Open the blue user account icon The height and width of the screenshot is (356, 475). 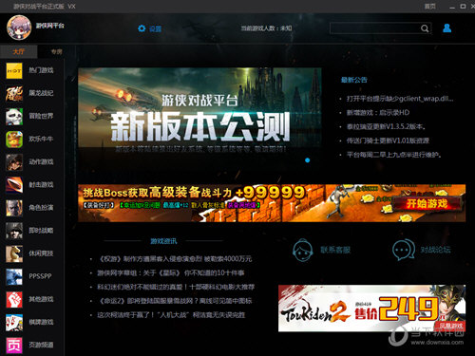tap(446, 28)
